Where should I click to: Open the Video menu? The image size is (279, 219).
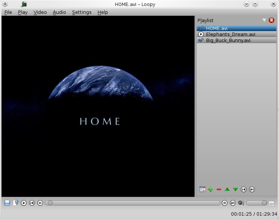(x=40, y=12)
